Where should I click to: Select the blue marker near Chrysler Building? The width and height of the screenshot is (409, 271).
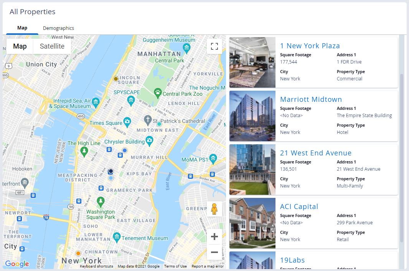tap(124, 150)
